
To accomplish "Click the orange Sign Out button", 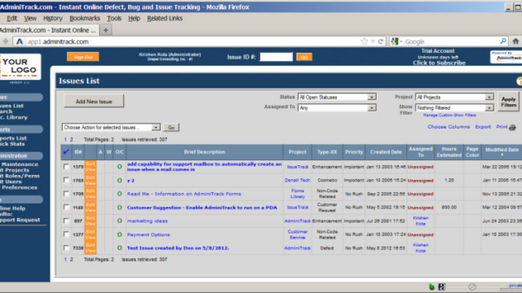I will (x=83, y=57).
